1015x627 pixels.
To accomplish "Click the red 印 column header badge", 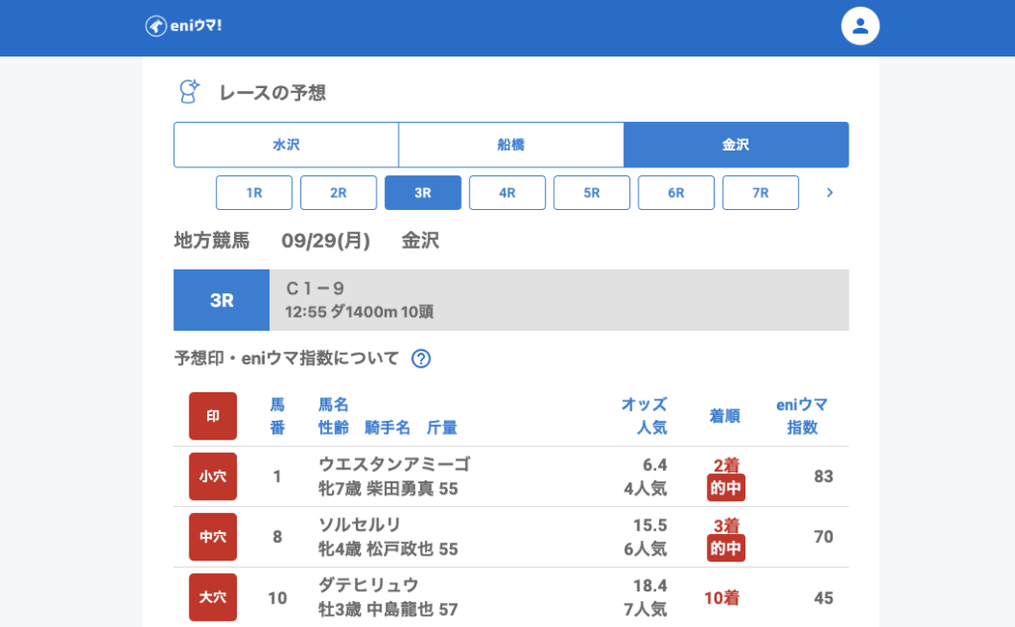I will [213, 416].
